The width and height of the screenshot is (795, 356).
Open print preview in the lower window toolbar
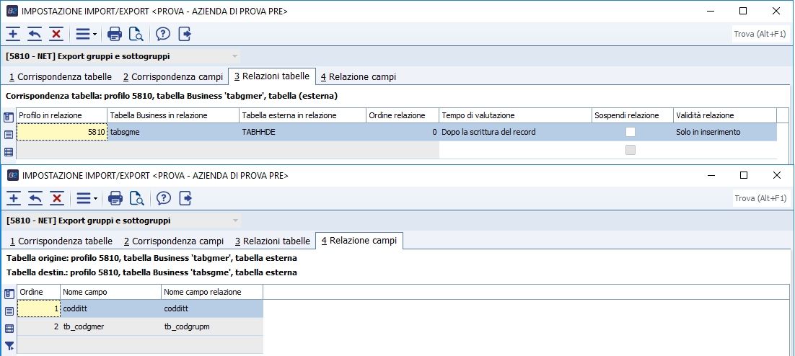coord(136,198)
